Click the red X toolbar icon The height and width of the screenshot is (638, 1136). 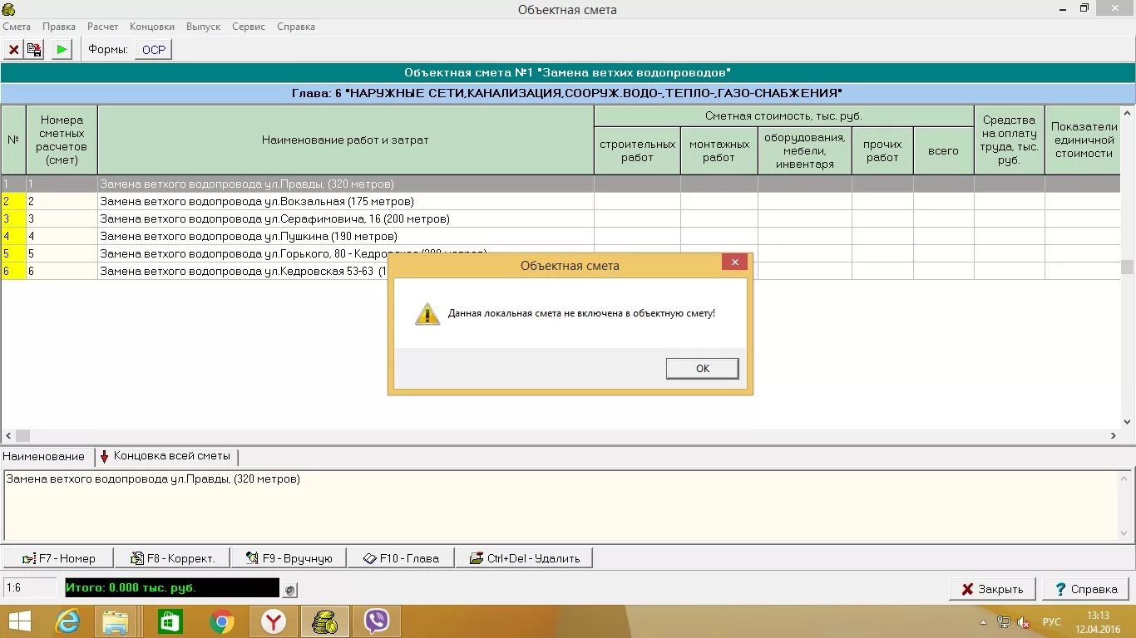13,50
